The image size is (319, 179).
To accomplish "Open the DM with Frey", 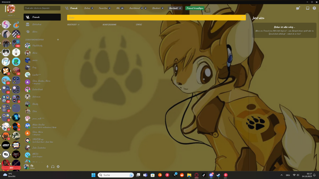I will click(42, 67).
